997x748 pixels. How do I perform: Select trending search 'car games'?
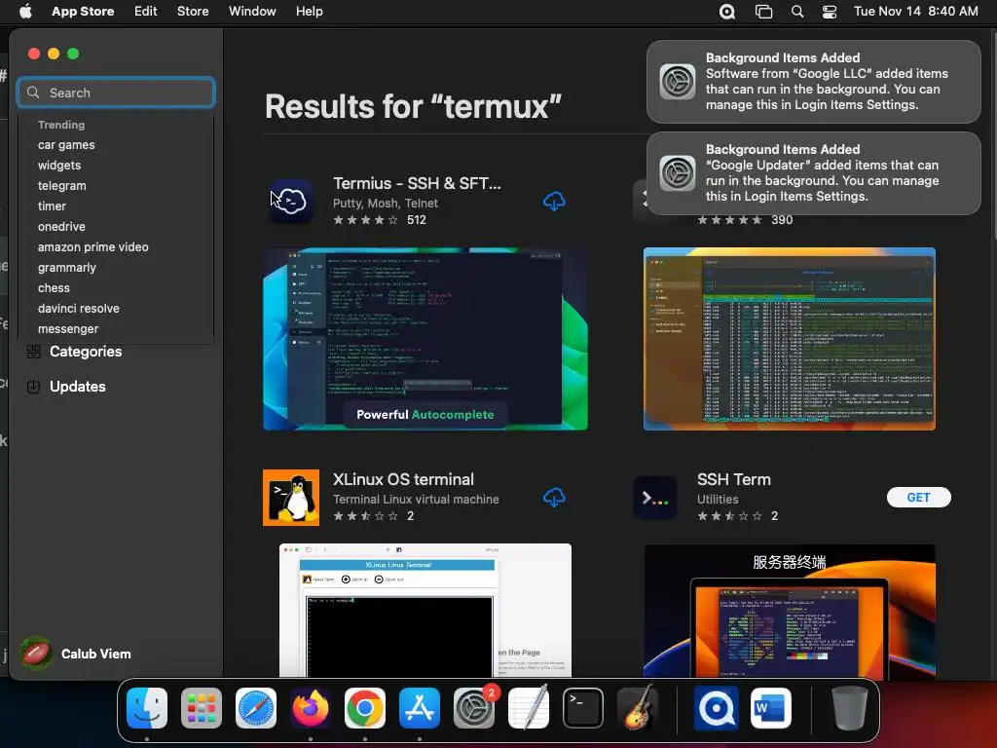pos(66,145)
